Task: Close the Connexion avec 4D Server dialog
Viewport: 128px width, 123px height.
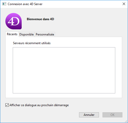Action: (x=124, y=4)
